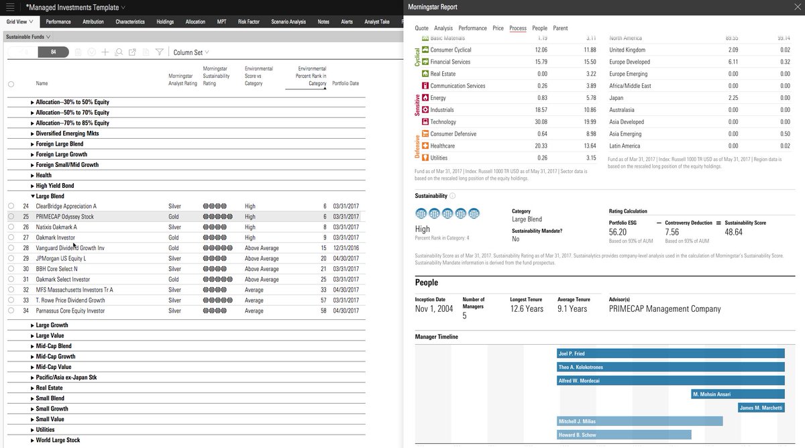Select the Vanguard Dividend Growth Inv radio
Image resolution: width=805 pixels, height=448 pixels.
pyautogui.click(x=11, y=248)
